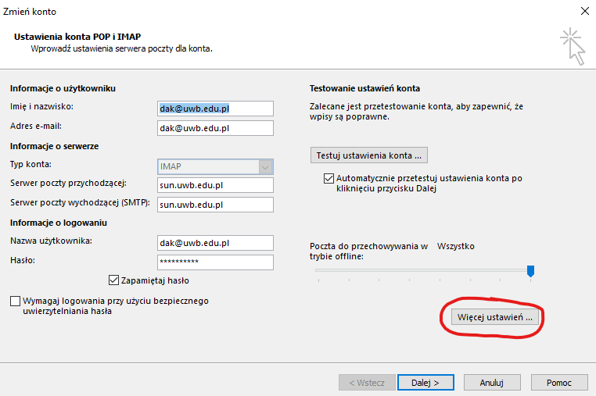Click the greyed-out Wstecz button
The image size is (596, 396).
tap(367, 383)
